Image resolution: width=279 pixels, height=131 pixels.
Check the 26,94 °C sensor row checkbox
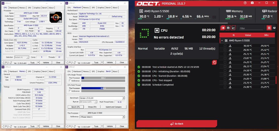click(225, 50)
